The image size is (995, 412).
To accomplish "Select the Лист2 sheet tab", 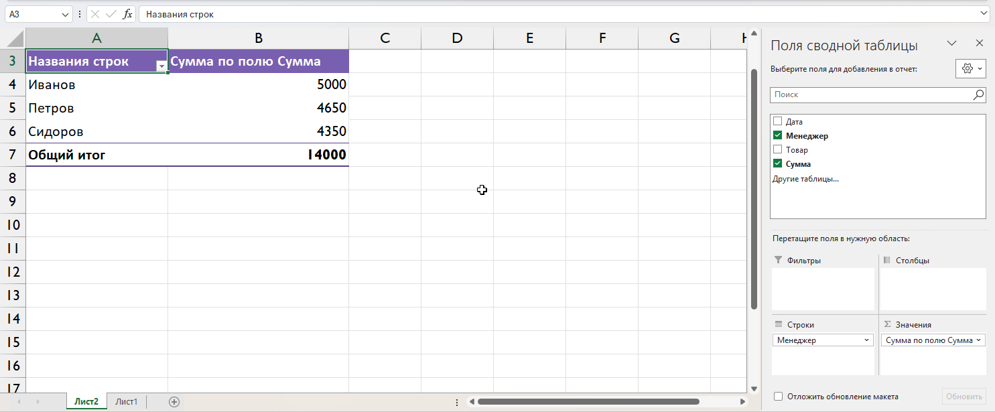I will point(86,402).
